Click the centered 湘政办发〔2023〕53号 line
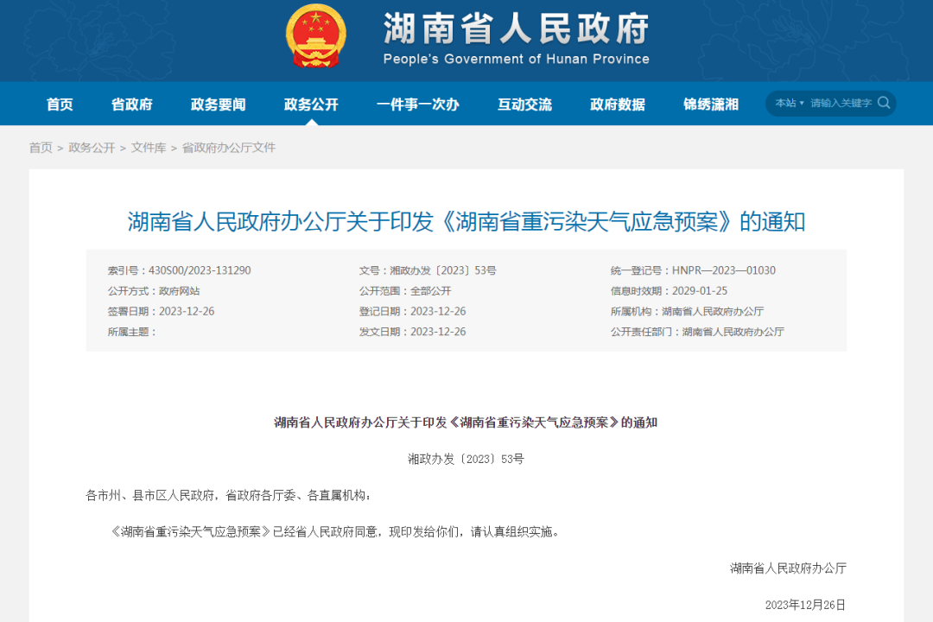The height and width of the screenshot is (622, 933). [466, 459]
